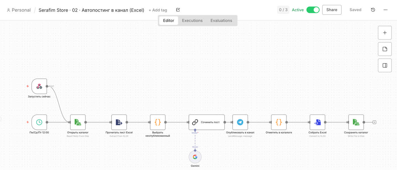Click the Открыть каталог file node
Image resolution: width=397 pixels, height=170 pixels.
pos(78,122)
